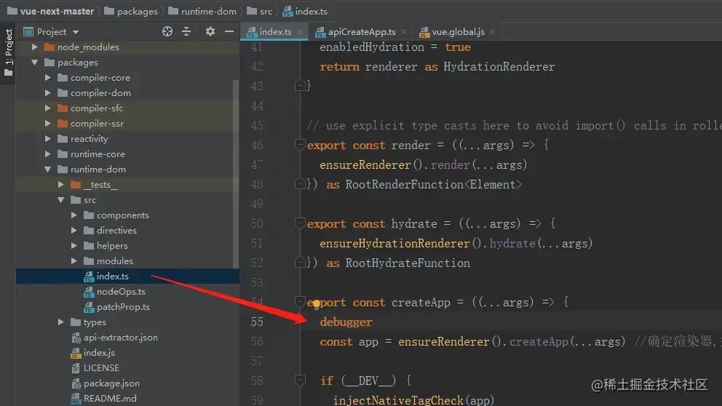Hide the Project panel with minus icon
The width and height of the screenshot is (722, 406).
tap(229, 31)
